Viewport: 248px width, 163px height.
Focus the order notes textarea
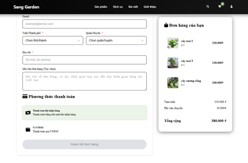(x=85, y=81)
